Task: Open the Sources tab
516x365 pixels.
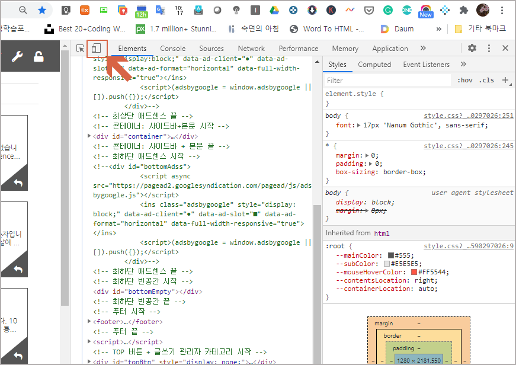Action: 211,49
